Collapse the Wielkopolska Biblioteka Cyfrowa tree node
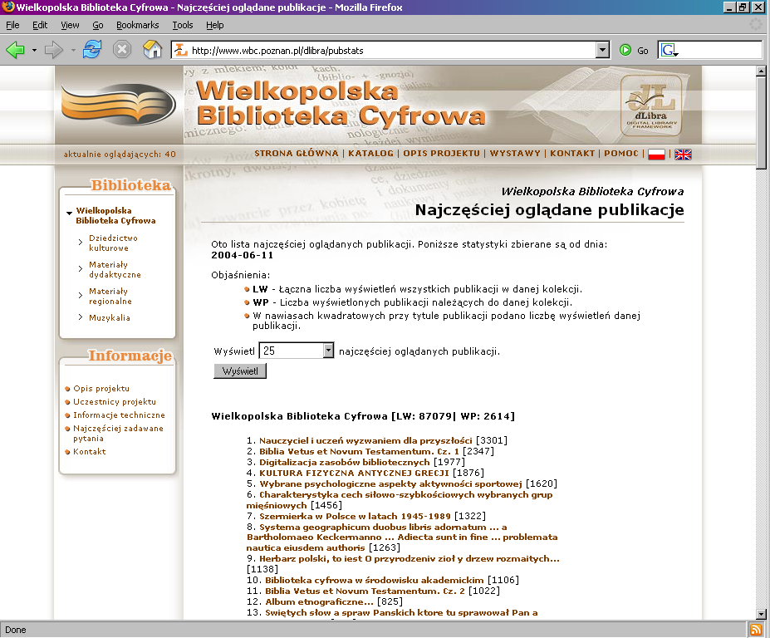This screenshot has width=770, height=638. tap(69, 213)
